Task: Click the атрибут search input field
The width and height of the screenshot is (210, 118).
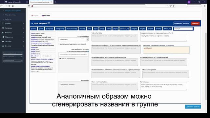Action: (x=183, y=29)
